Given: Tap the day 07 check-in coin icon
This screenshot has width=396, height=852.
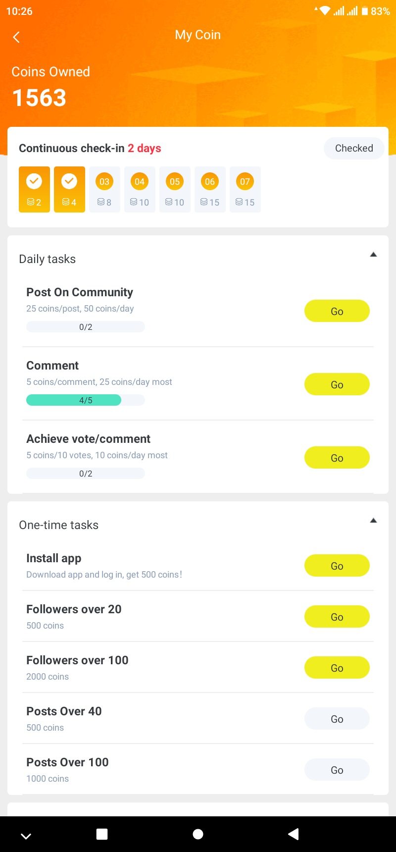Looking at the screenshot, I should (x=245, y=182).
